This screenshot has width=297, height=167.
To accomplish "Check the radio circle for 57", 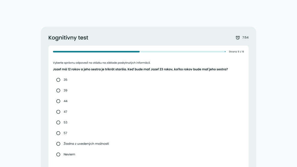I will tap(58, 133).
